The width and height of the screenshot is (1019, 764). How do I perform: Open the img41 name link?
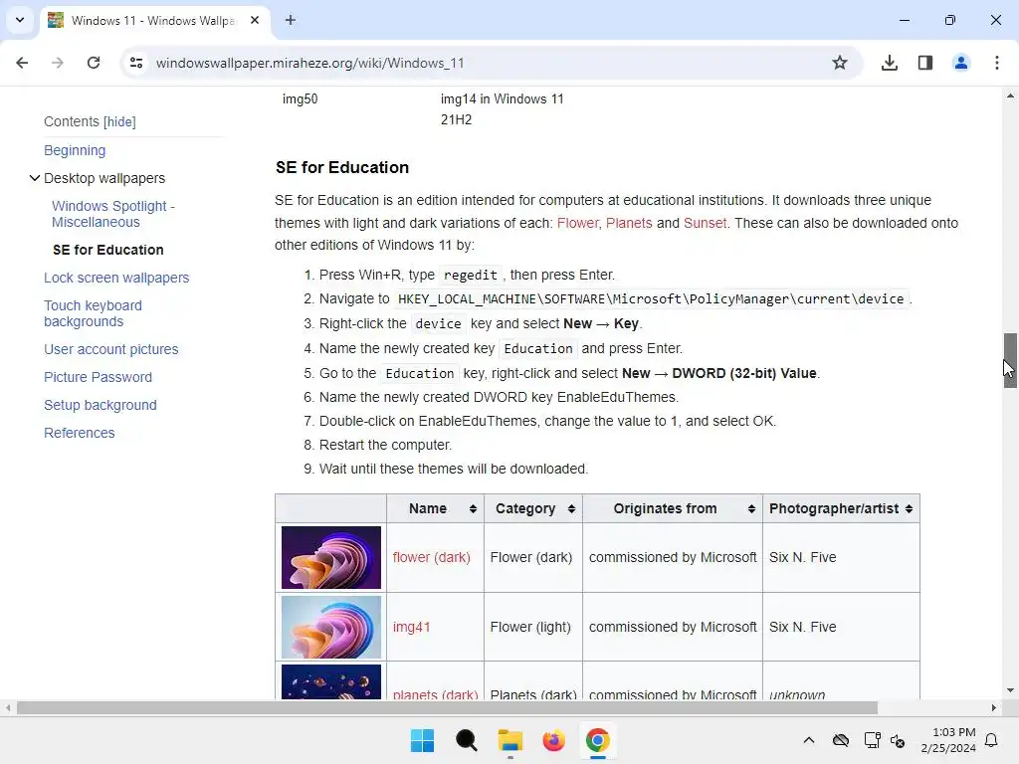(411, 627)
